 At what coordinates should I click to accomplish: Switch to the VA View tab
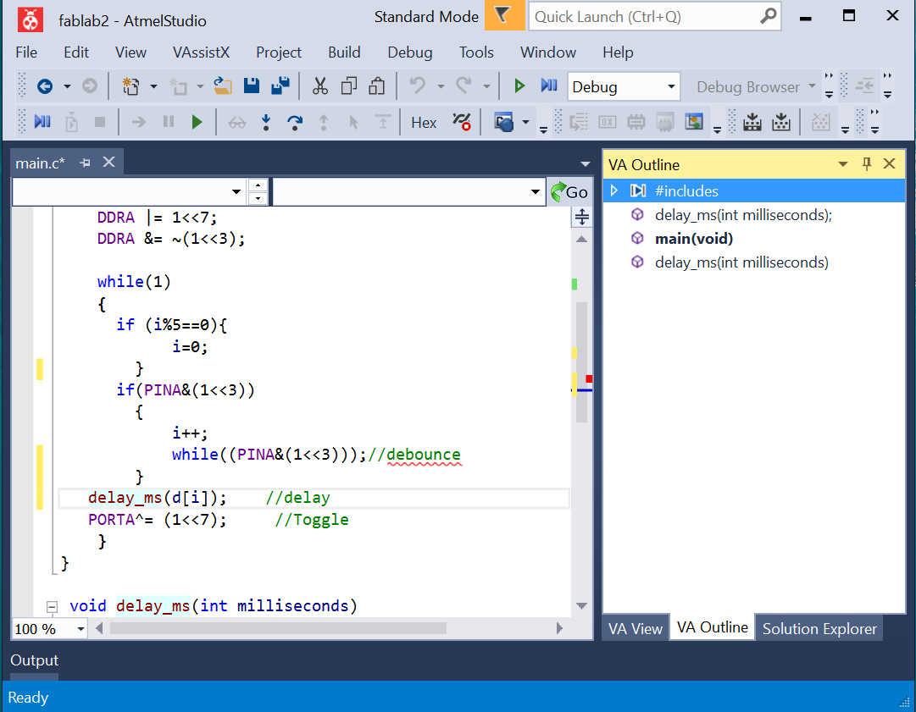coord(635,628)
